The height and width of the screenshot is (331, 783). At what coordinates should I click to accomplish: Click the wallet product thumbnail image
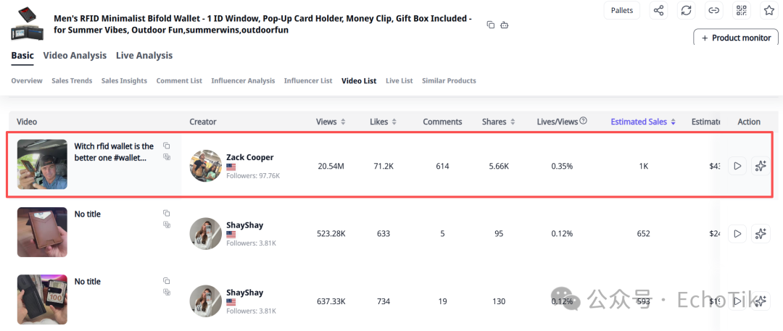click(26, 22)
